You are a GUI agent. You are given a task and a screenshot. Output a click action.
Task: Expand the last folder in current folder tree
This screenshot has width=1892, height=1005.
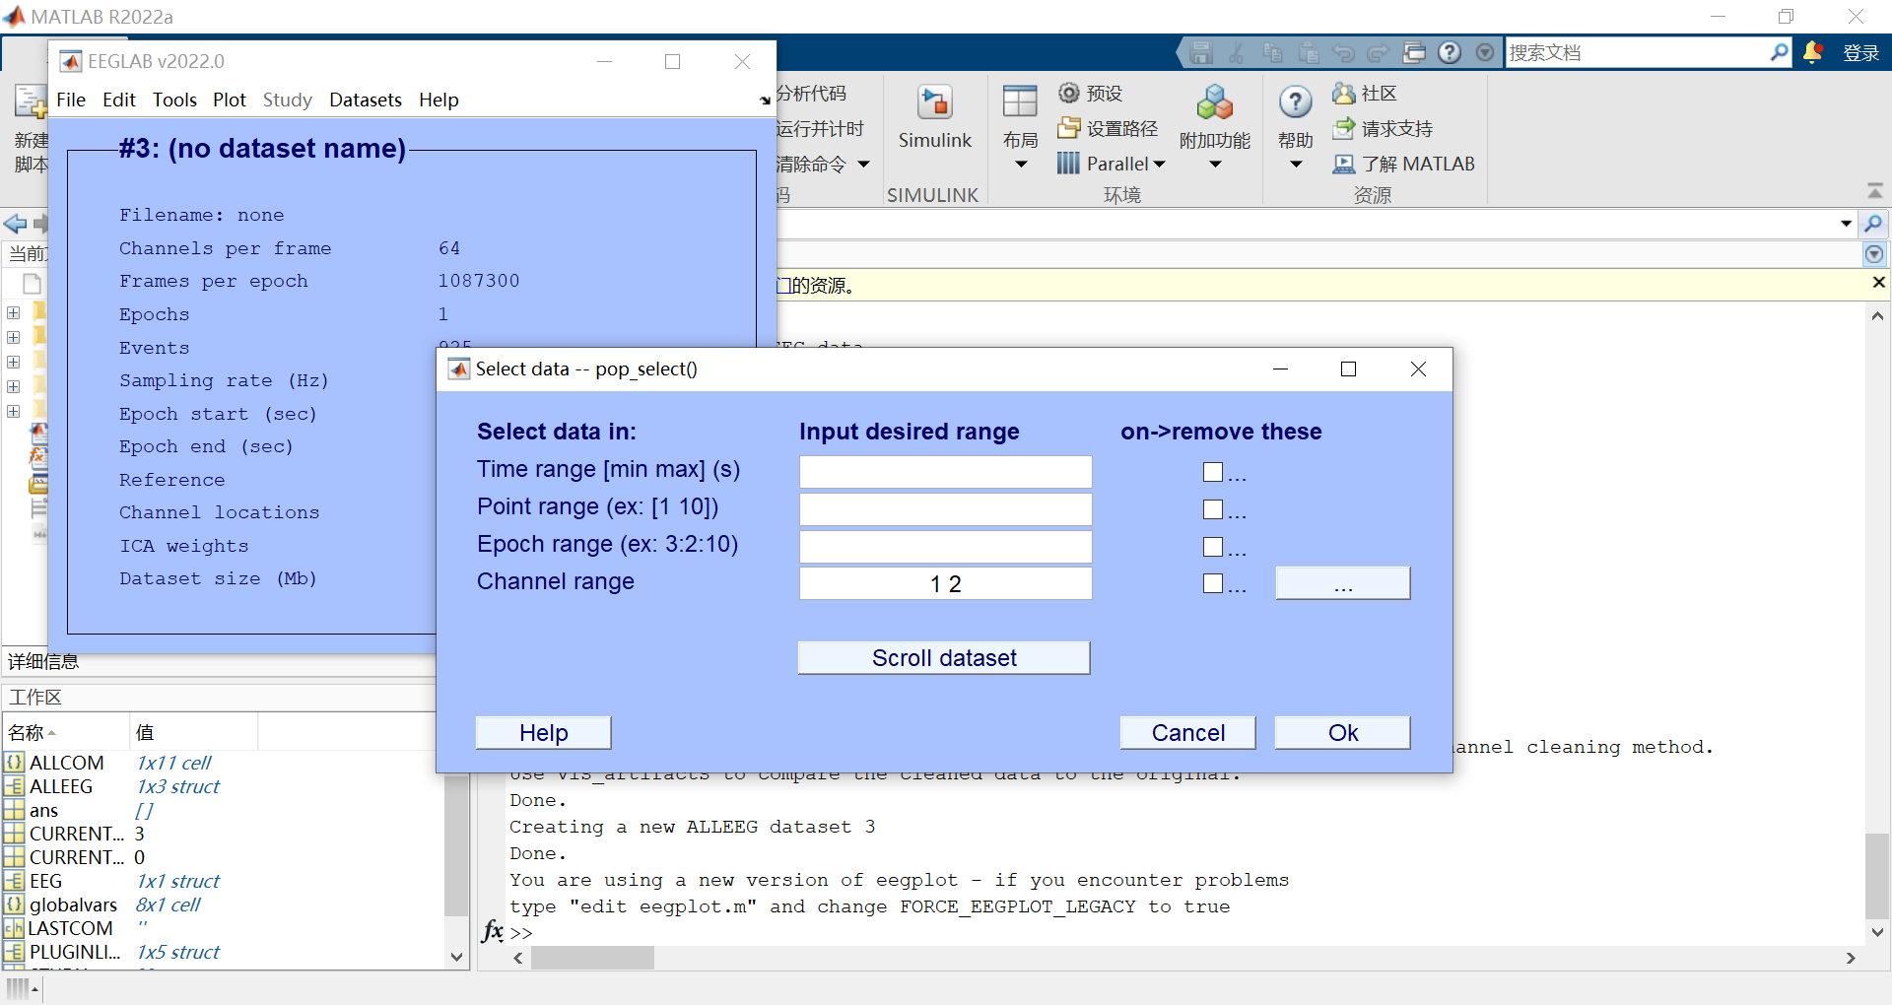pos(14,411)
